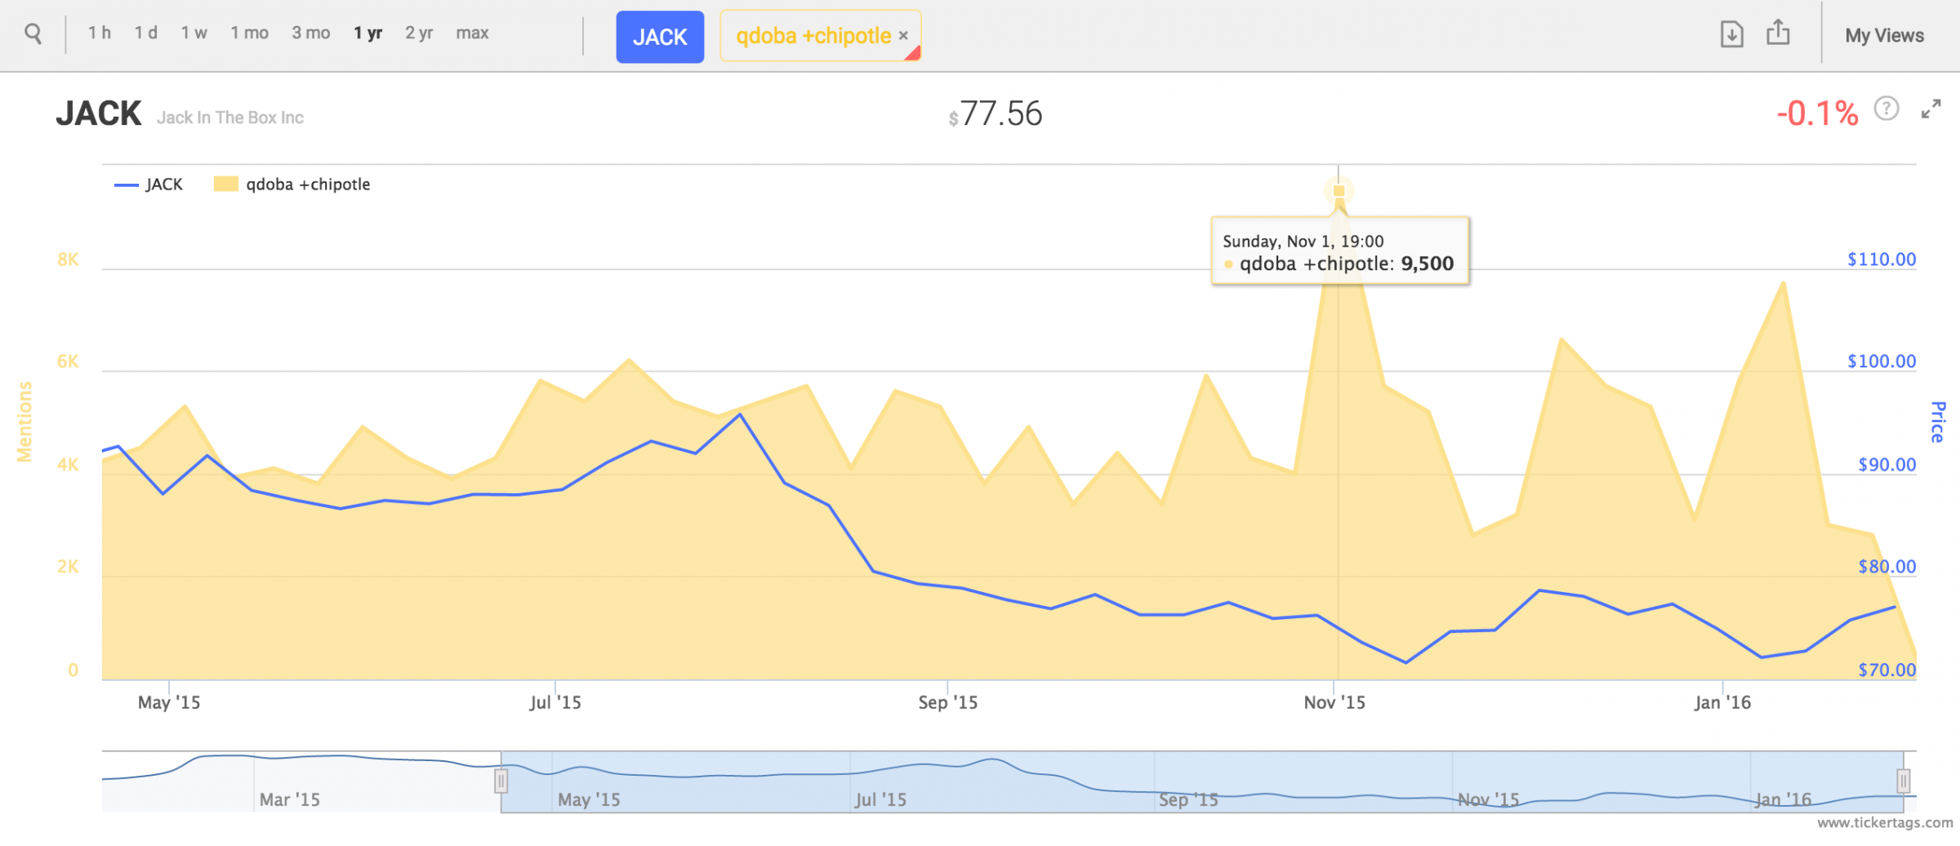Viewport: 1960px width, 846px height.
Task: Click the Nov '15 x-axis label
Action: [1334, 702]
